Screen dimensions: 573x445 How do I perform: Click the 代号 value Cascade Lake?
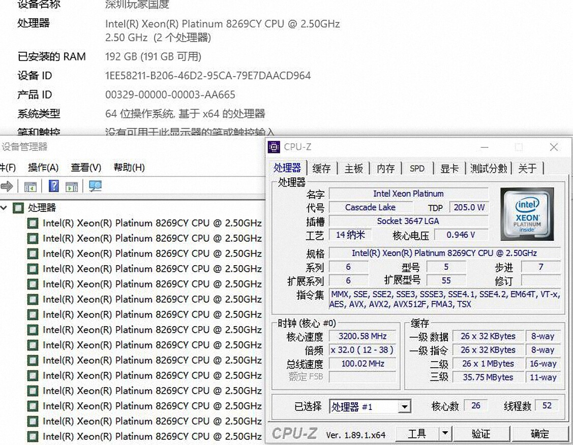[x=370, y=207]
